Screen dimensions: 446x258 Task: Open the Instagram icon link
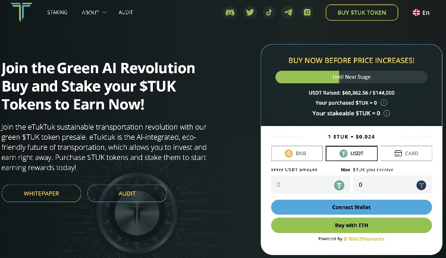pyautogui.click(x=307, y=12)
